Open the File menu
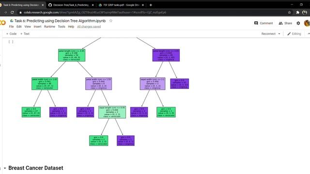310x174 pixels. [11, 27]
